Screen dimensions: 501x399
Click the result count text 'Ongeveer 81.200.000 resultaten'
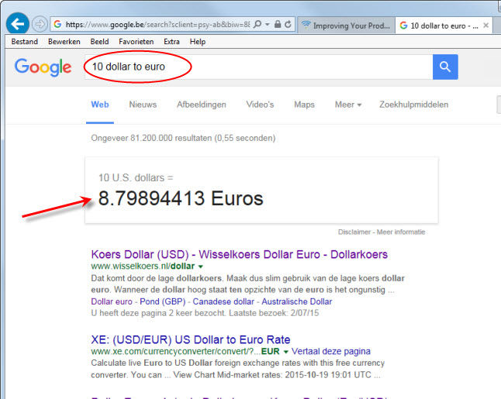152,138
